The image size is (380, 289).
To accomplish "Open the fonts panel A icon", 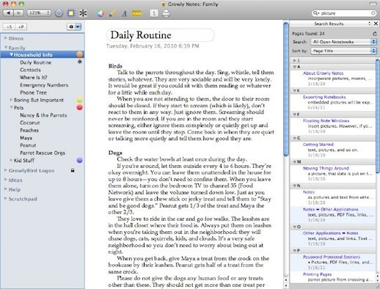I will 125,13.
